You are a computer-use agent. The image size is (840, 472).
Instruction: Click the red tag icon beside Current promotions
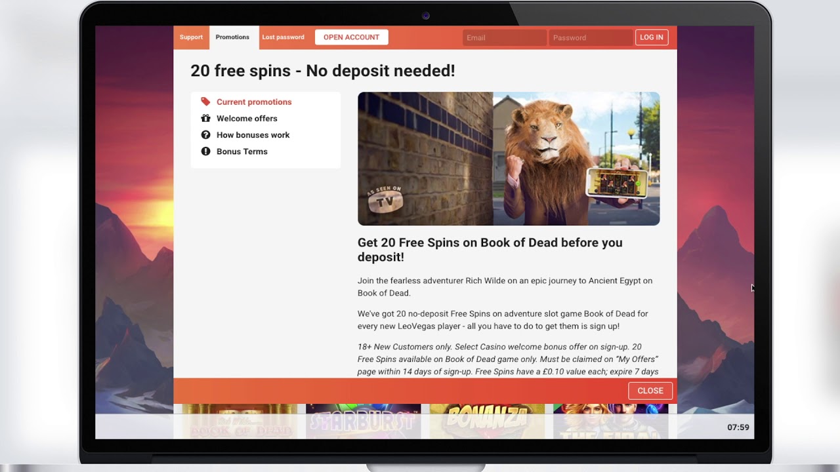pyautogui.click(x=205, y=102)
